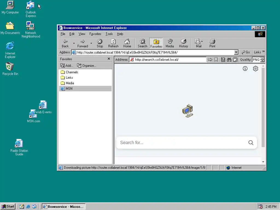Open the settings gear on search page
280x210 pixels.
pos(256,68)
